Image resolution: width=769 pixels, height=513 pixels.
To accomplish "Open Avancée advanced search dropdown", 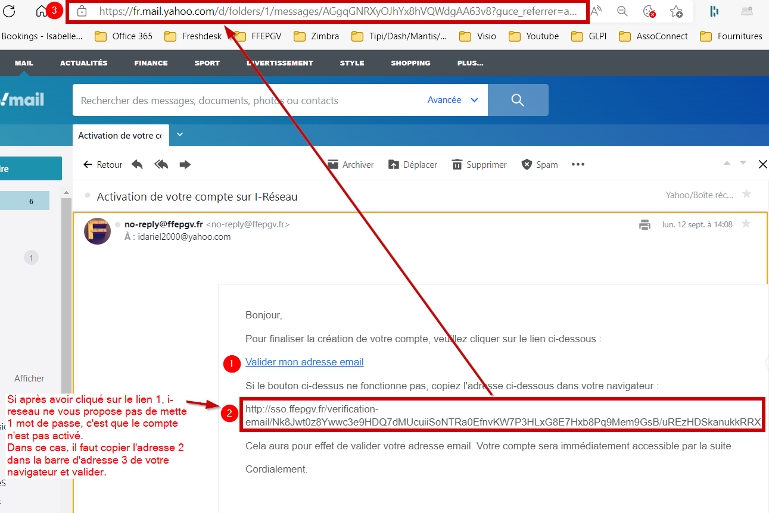I will 453,100.
